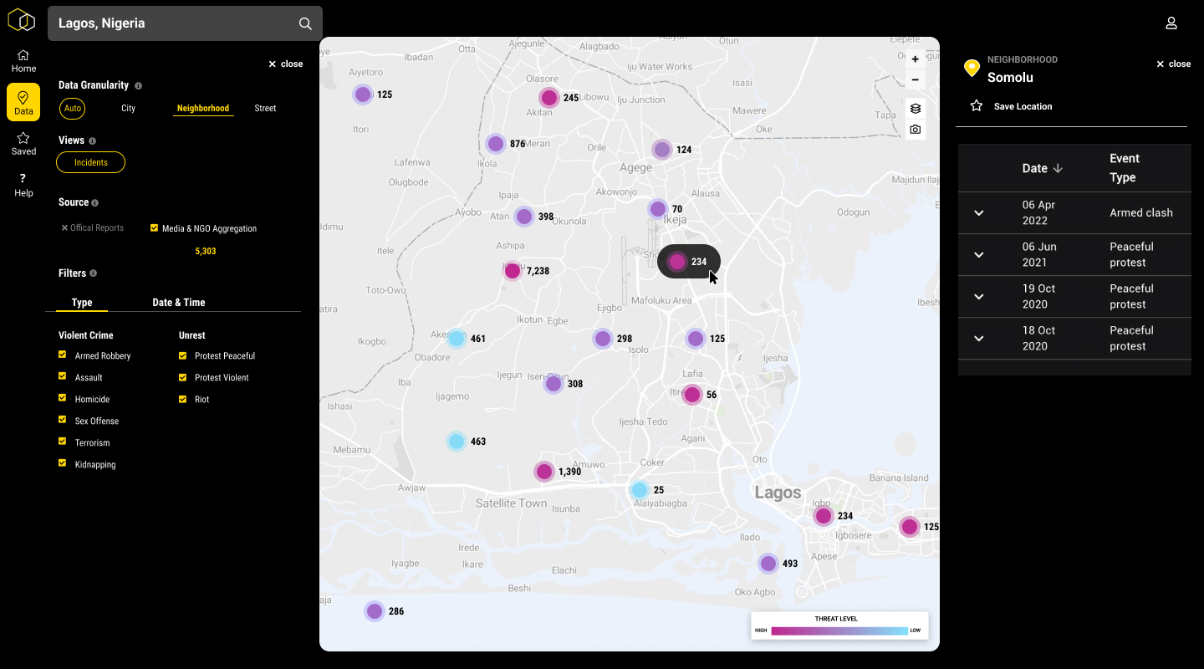
Task: Select map marker labeled 308
Action: 554,384
